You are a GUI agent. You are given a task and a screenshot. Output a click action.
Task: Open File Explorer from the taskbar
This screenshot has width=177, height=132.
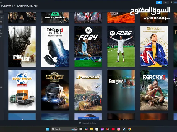click(x=92, y=129)
